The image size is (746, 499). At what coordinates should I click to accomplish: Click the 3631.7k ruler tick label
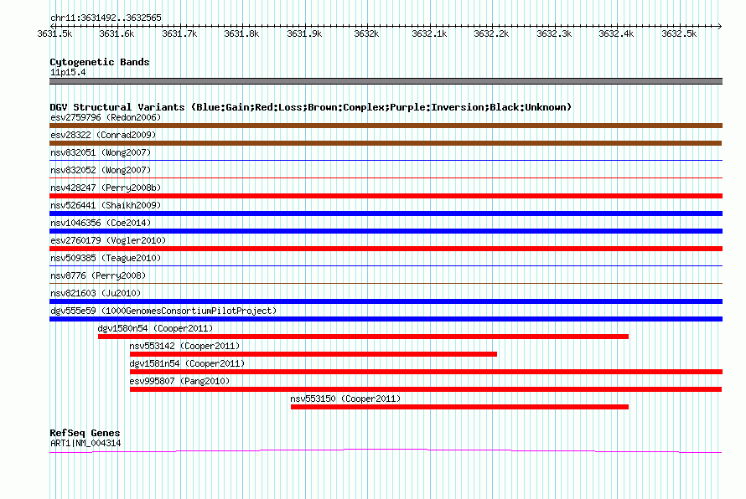click(179, 33)
